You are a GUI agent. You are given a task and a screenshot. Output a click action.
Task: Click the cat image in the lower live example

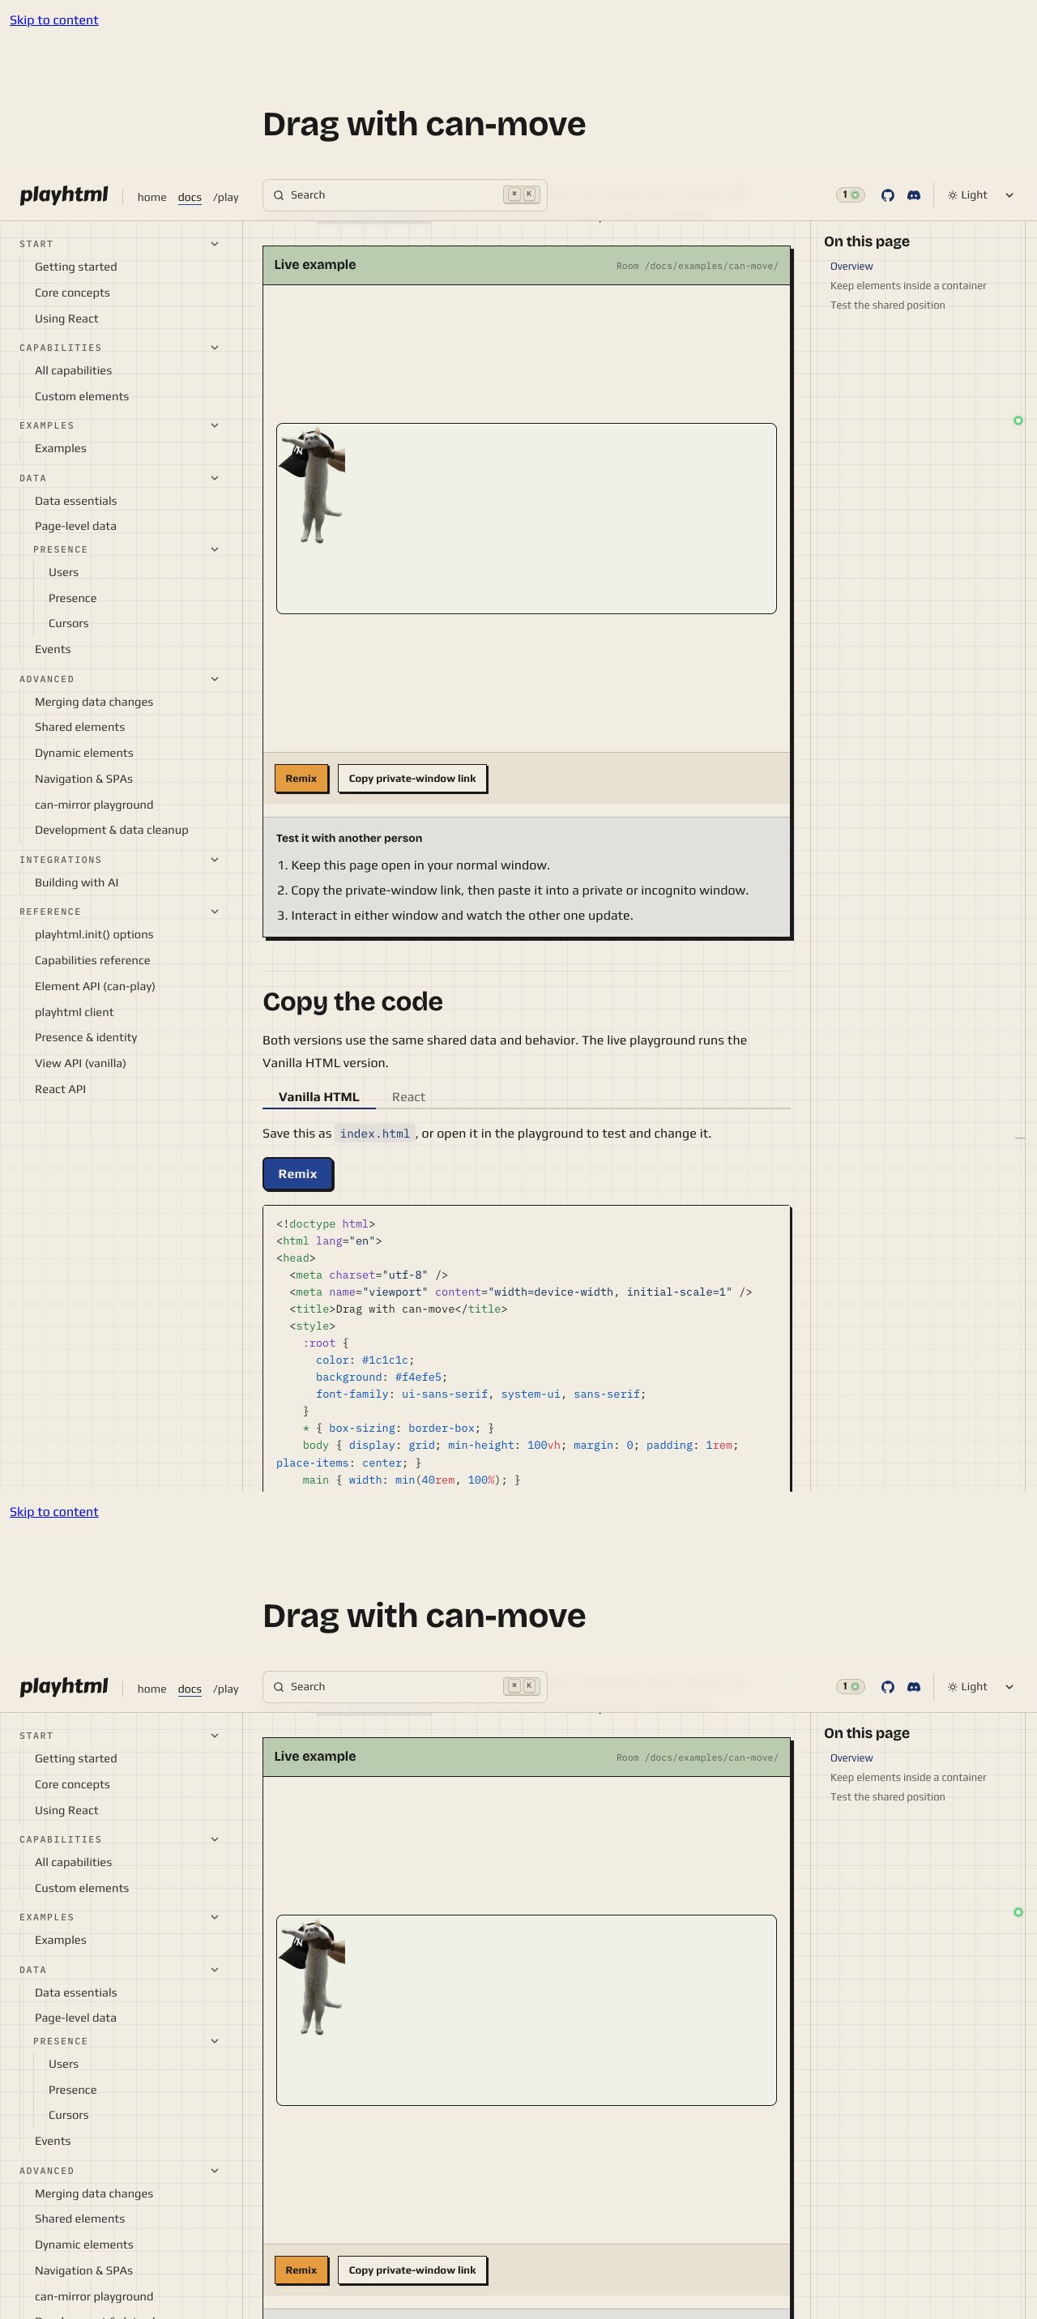(313, 1978)
